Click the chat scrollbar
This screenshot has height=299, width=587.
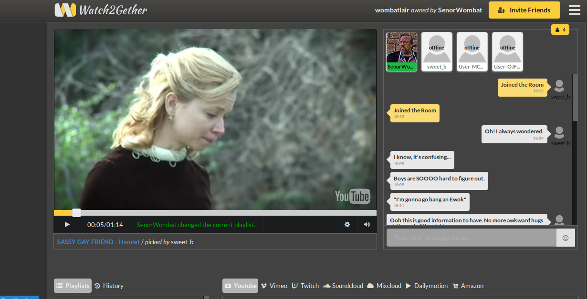click(575, 98)
